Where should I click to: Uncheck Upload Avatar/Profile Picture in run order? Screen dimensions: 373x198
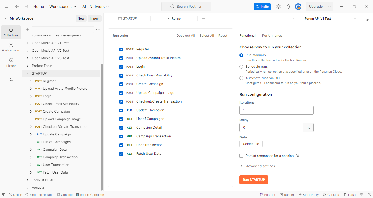click(121, 58)
